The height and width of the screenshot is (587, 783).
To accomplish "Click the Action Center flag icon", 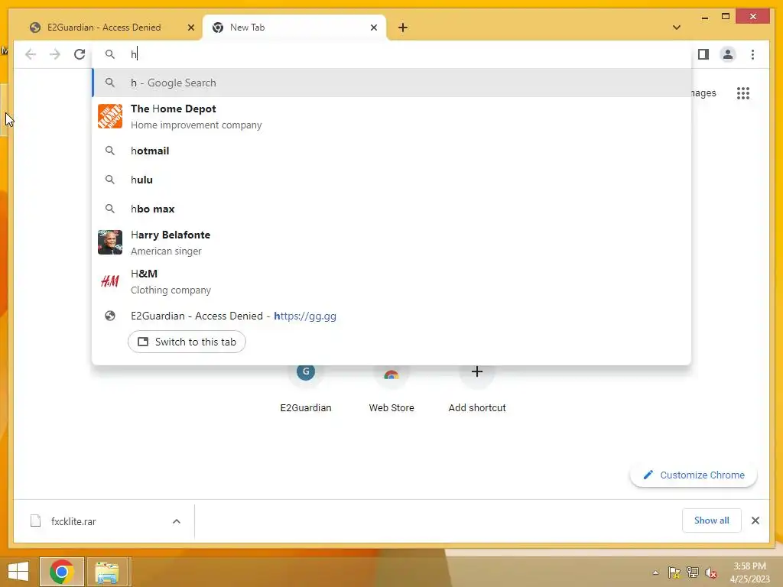I will 674,572.
